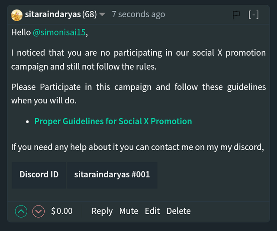277x231 pixels.
Task: Collapse the comment using [-] toggle
Action: point(254,14)
